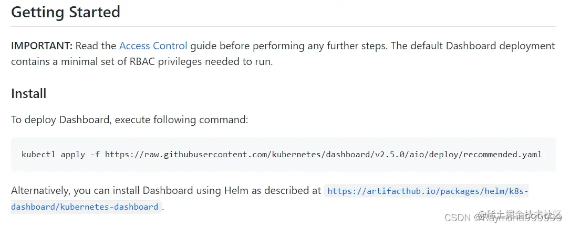Click the "RBAC privileges" text
This screenshot has width=570, height=228.
point(171,61)
